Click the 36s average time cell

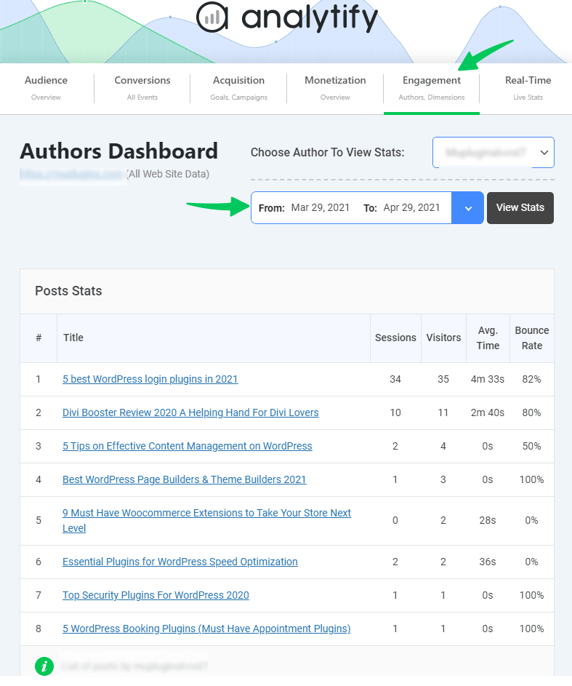[x=487, y=562]
